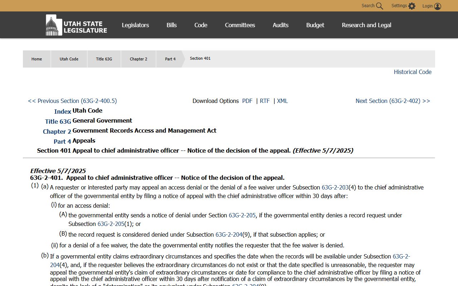Open the Index link
Viewport: 458px width, 286px height.
click(63, 112)
